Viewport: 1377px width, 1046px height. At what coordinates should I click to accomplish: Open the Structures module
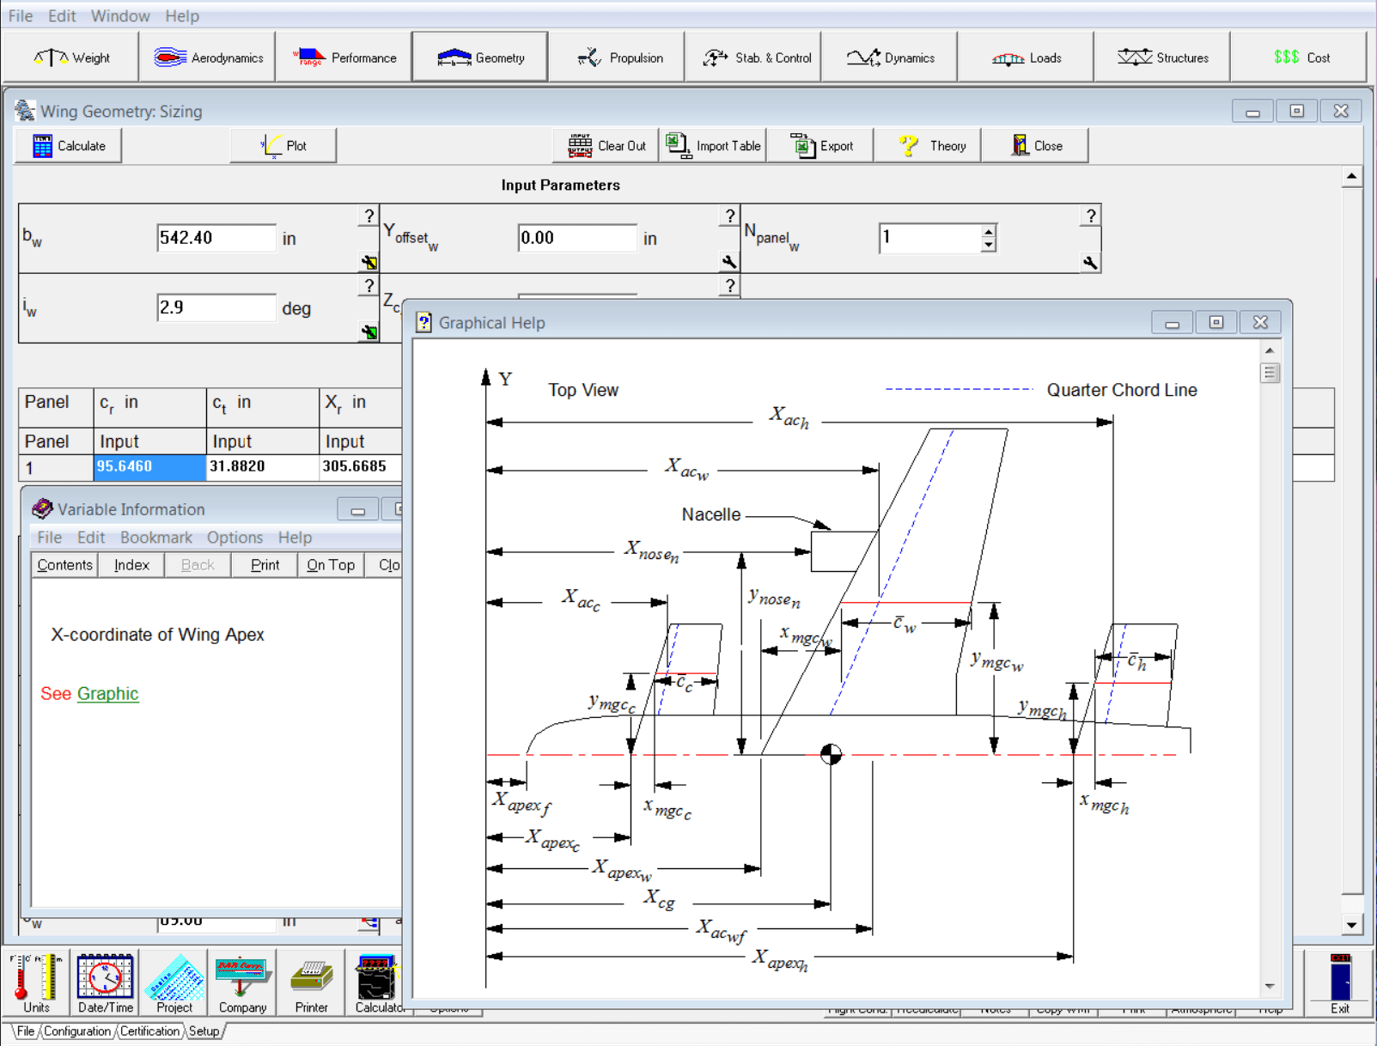pyautogui.click(x=1162, y=56)
